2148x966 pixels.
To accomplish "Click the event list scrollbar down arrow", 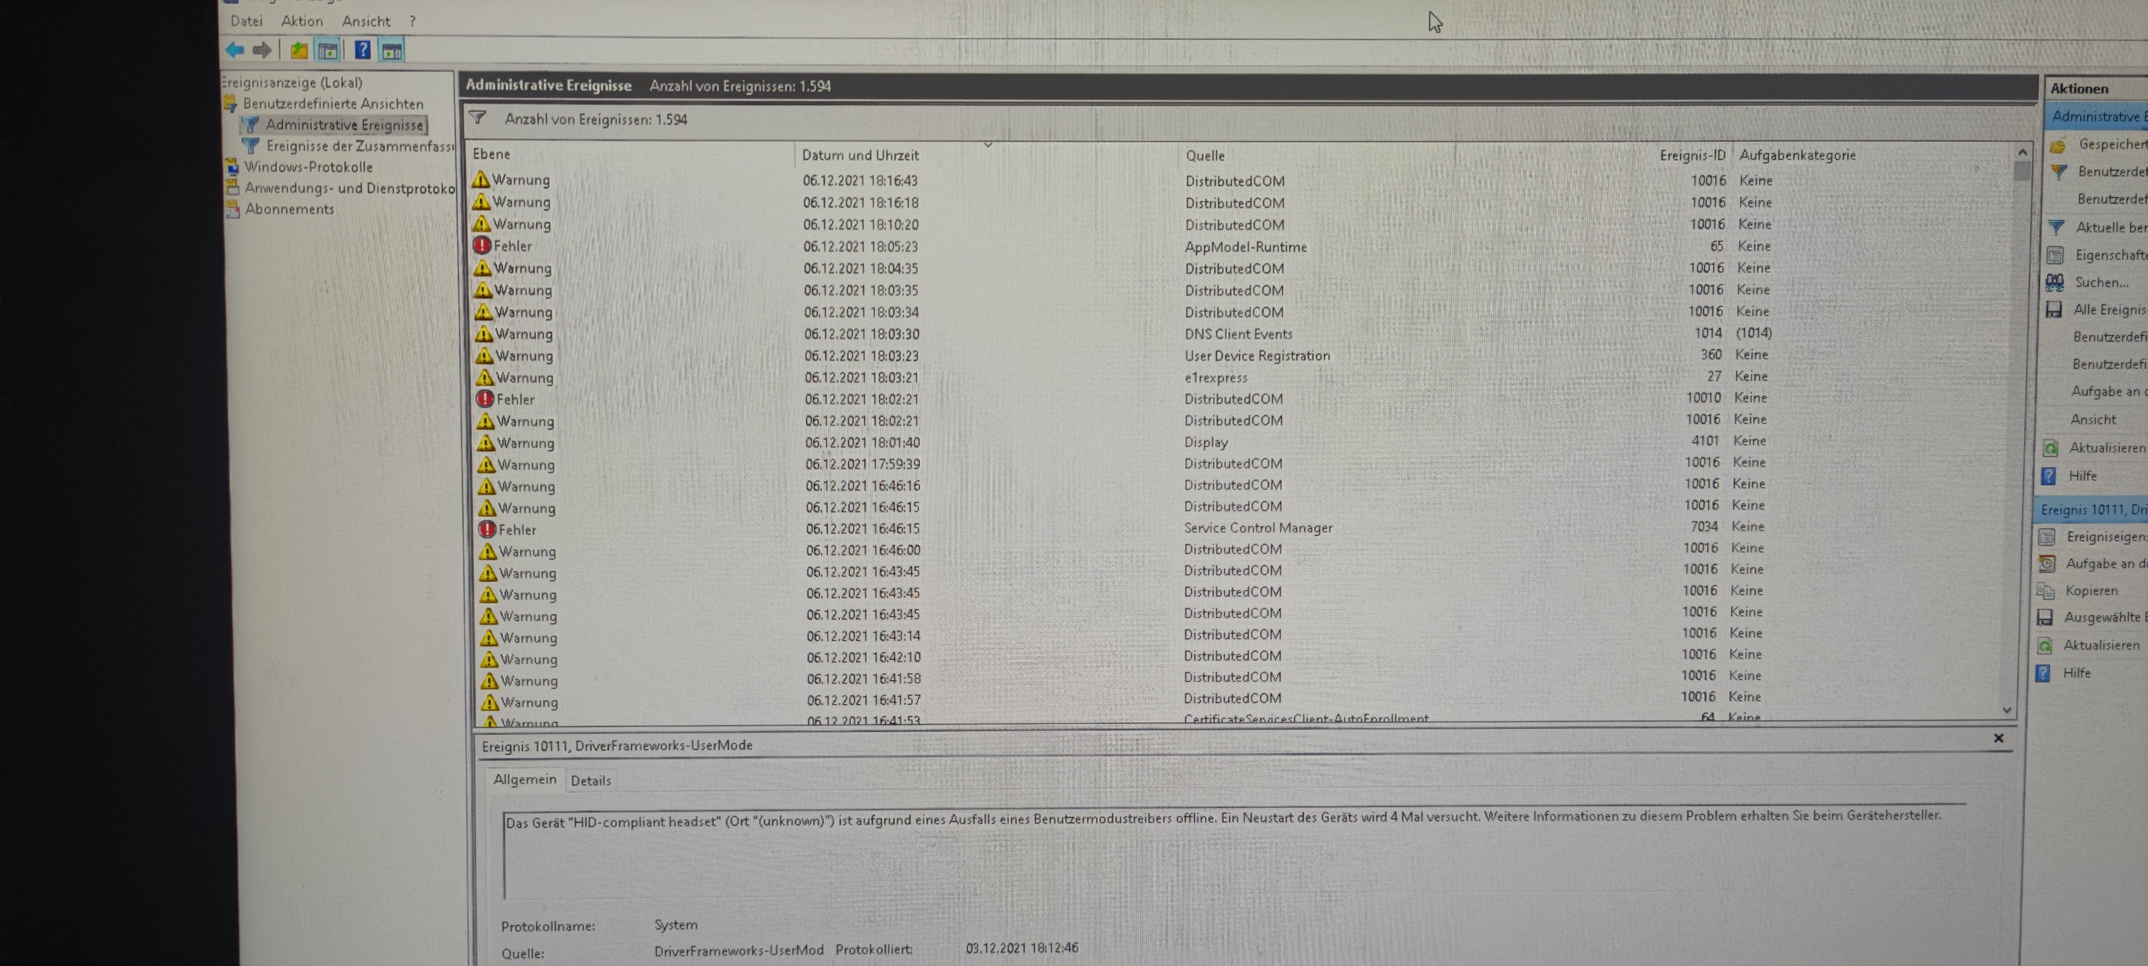I will coord(2007,710).
